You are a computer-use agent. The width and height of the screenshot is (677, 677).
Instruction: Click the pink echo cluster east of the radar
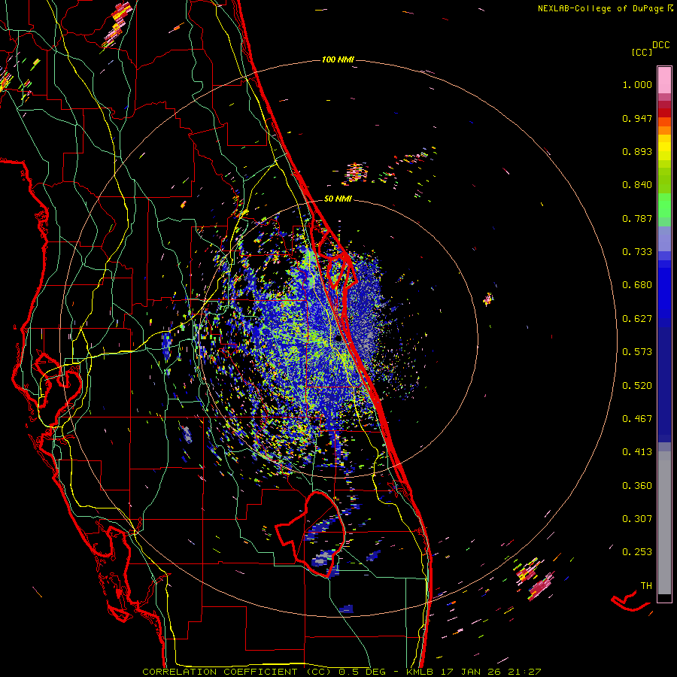(488, 299)
